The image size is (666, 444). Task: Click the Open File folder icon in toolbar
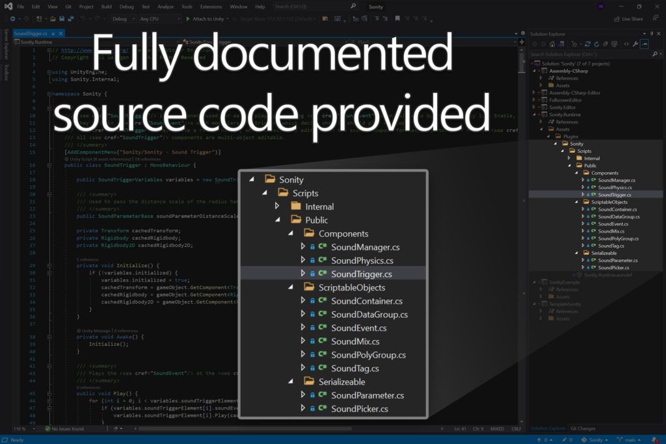tap(53, 19)
